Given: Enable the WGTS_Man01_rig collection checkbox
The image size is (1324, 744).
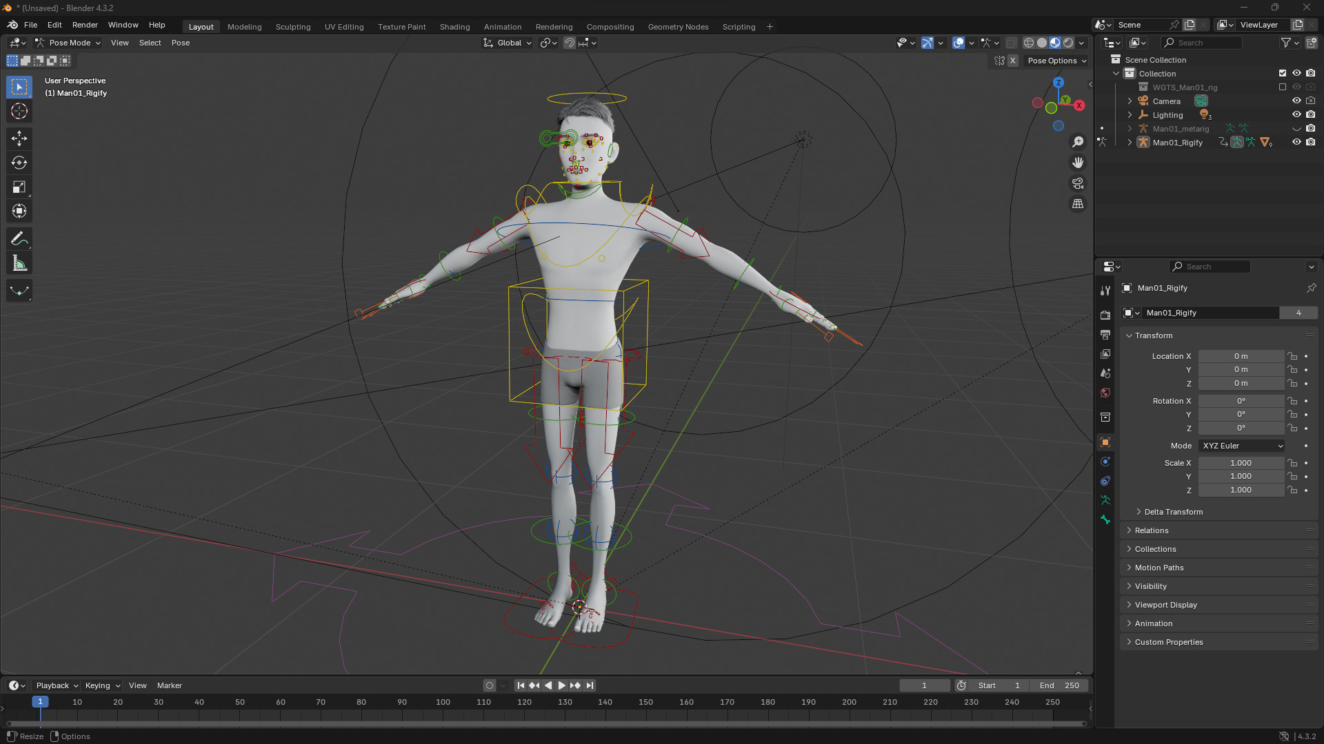Looking at the screenshot, I should (1283, 87).
